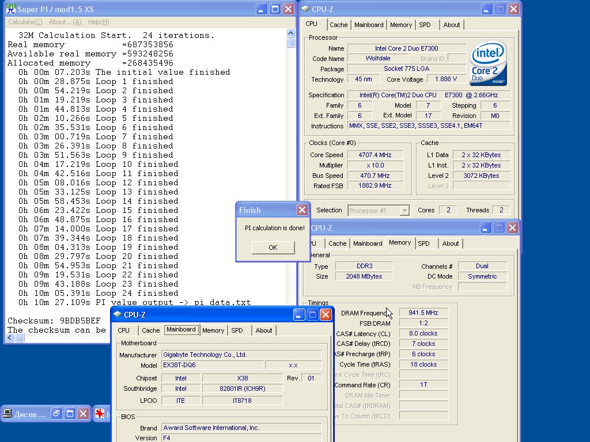The height and width of the screenshot is (442, 590).
Task: Switch to Cache tab in top CPU-Z window
Action: (x=339, y=25)
